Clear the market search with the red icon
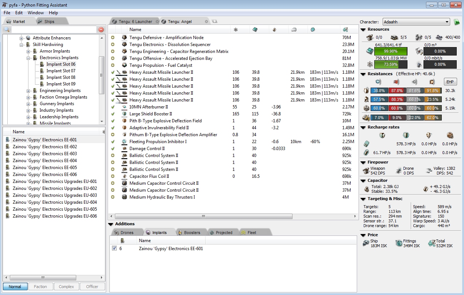This screenshot has height=295, width=464. pyautogui.click(x=101, y=30)
